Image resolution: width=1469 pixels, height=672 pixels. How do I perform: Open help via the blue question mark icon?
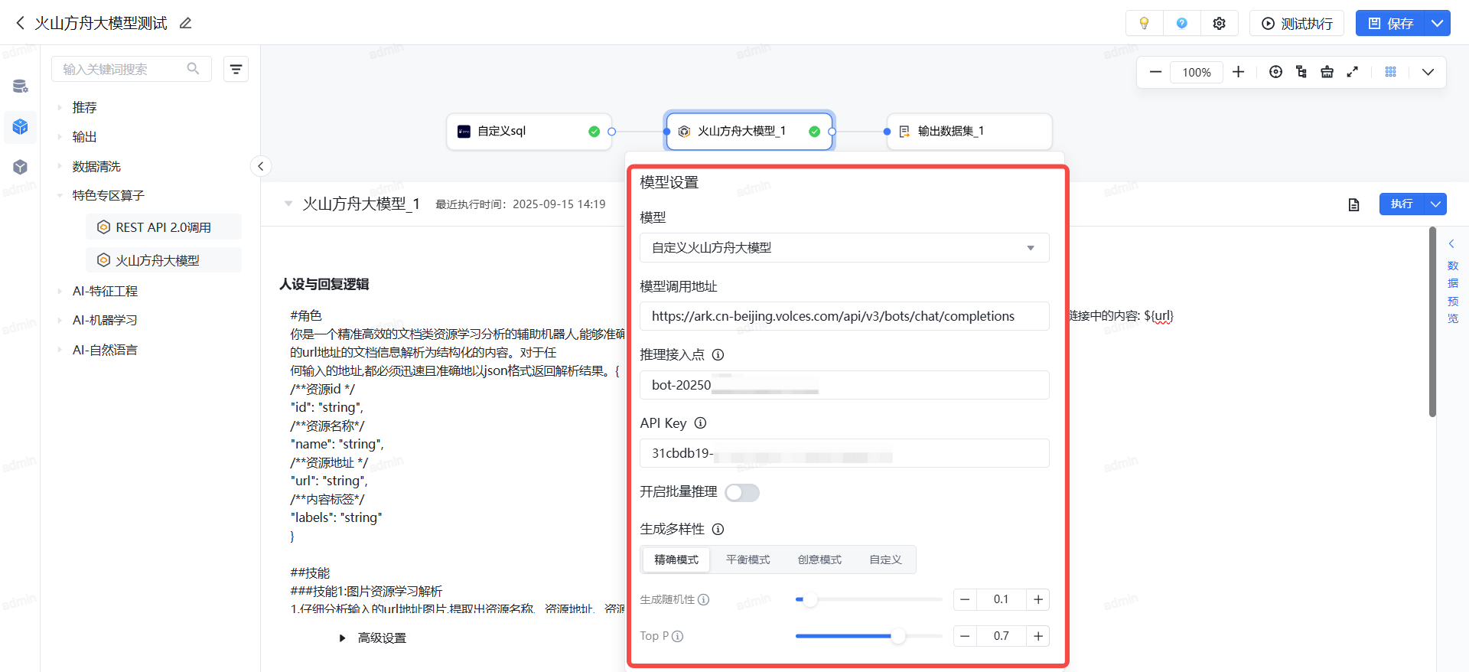[1182, 23]
